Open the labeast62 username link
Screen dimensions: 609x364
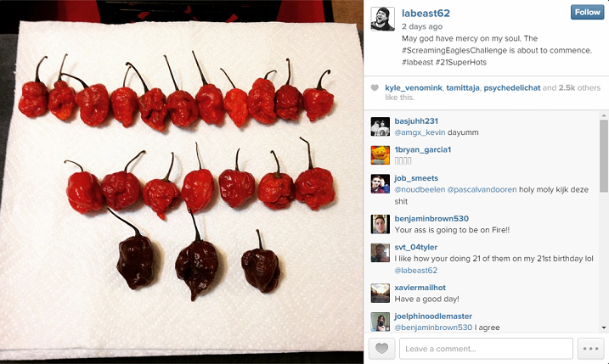pyautogui.click(x=426, y=14)
